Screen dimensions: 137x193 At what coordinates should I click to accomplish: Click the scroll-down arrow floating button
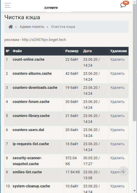[x=124, y=171]
